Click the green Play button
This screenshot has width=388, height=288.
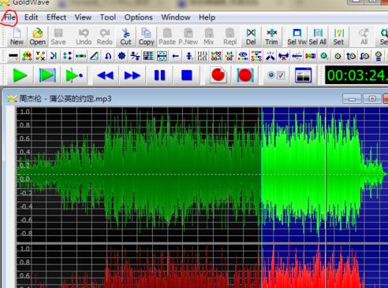20,76
